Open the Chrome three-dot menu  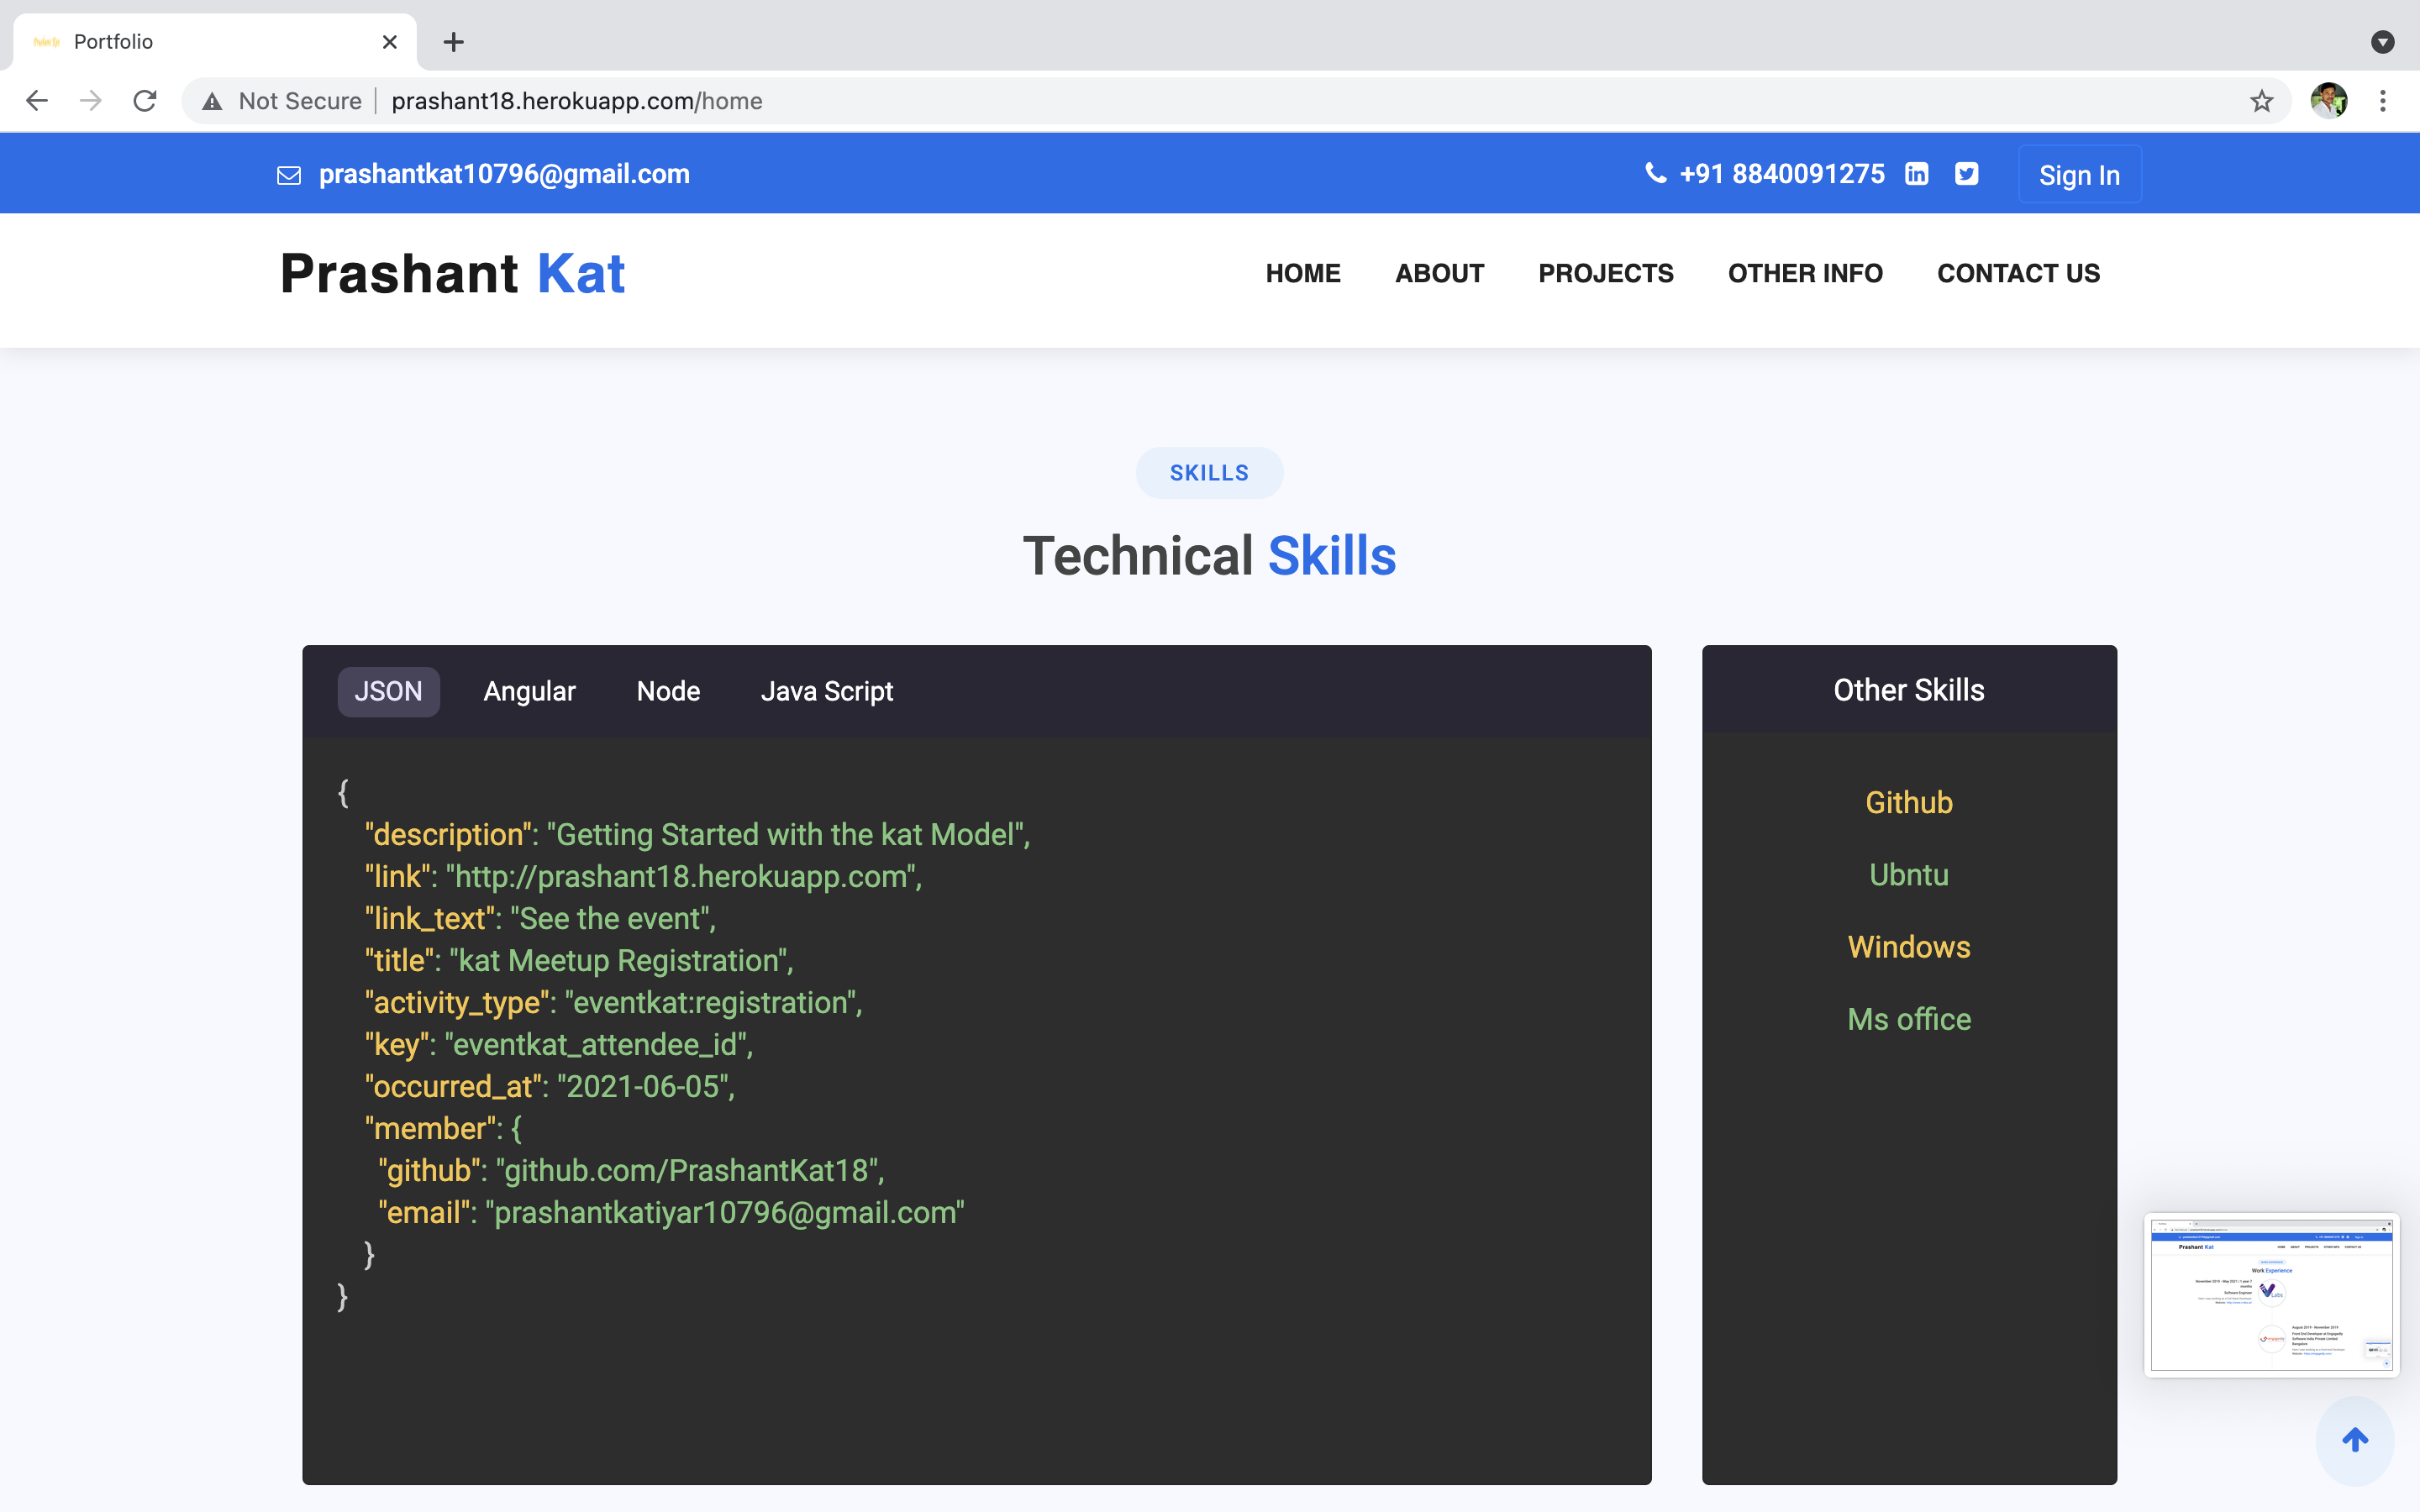pyautogui.click(x=2383, y=101)
